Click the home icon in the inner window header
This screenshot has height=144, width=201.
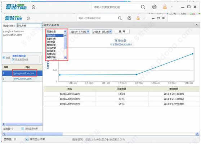point(28,18)
